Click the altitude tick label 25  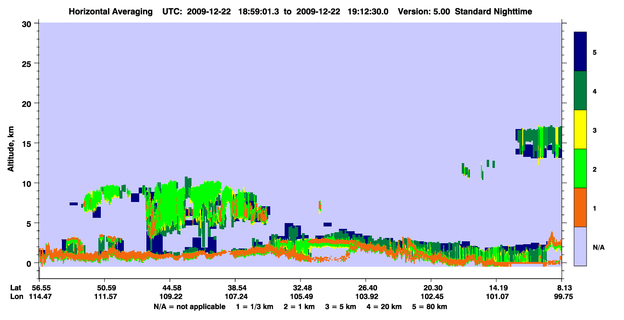[x=27, y=63]
